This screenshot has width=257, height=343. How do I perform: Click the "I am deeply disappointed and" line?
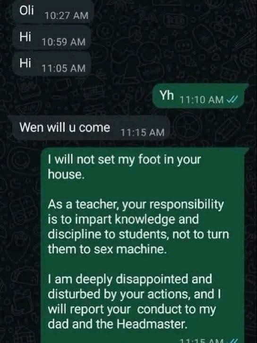pos(130,279)
